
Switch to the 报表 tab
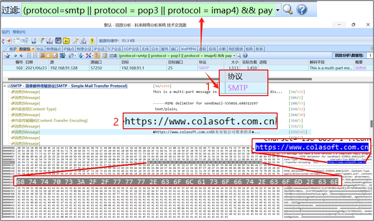pos(259,49)
